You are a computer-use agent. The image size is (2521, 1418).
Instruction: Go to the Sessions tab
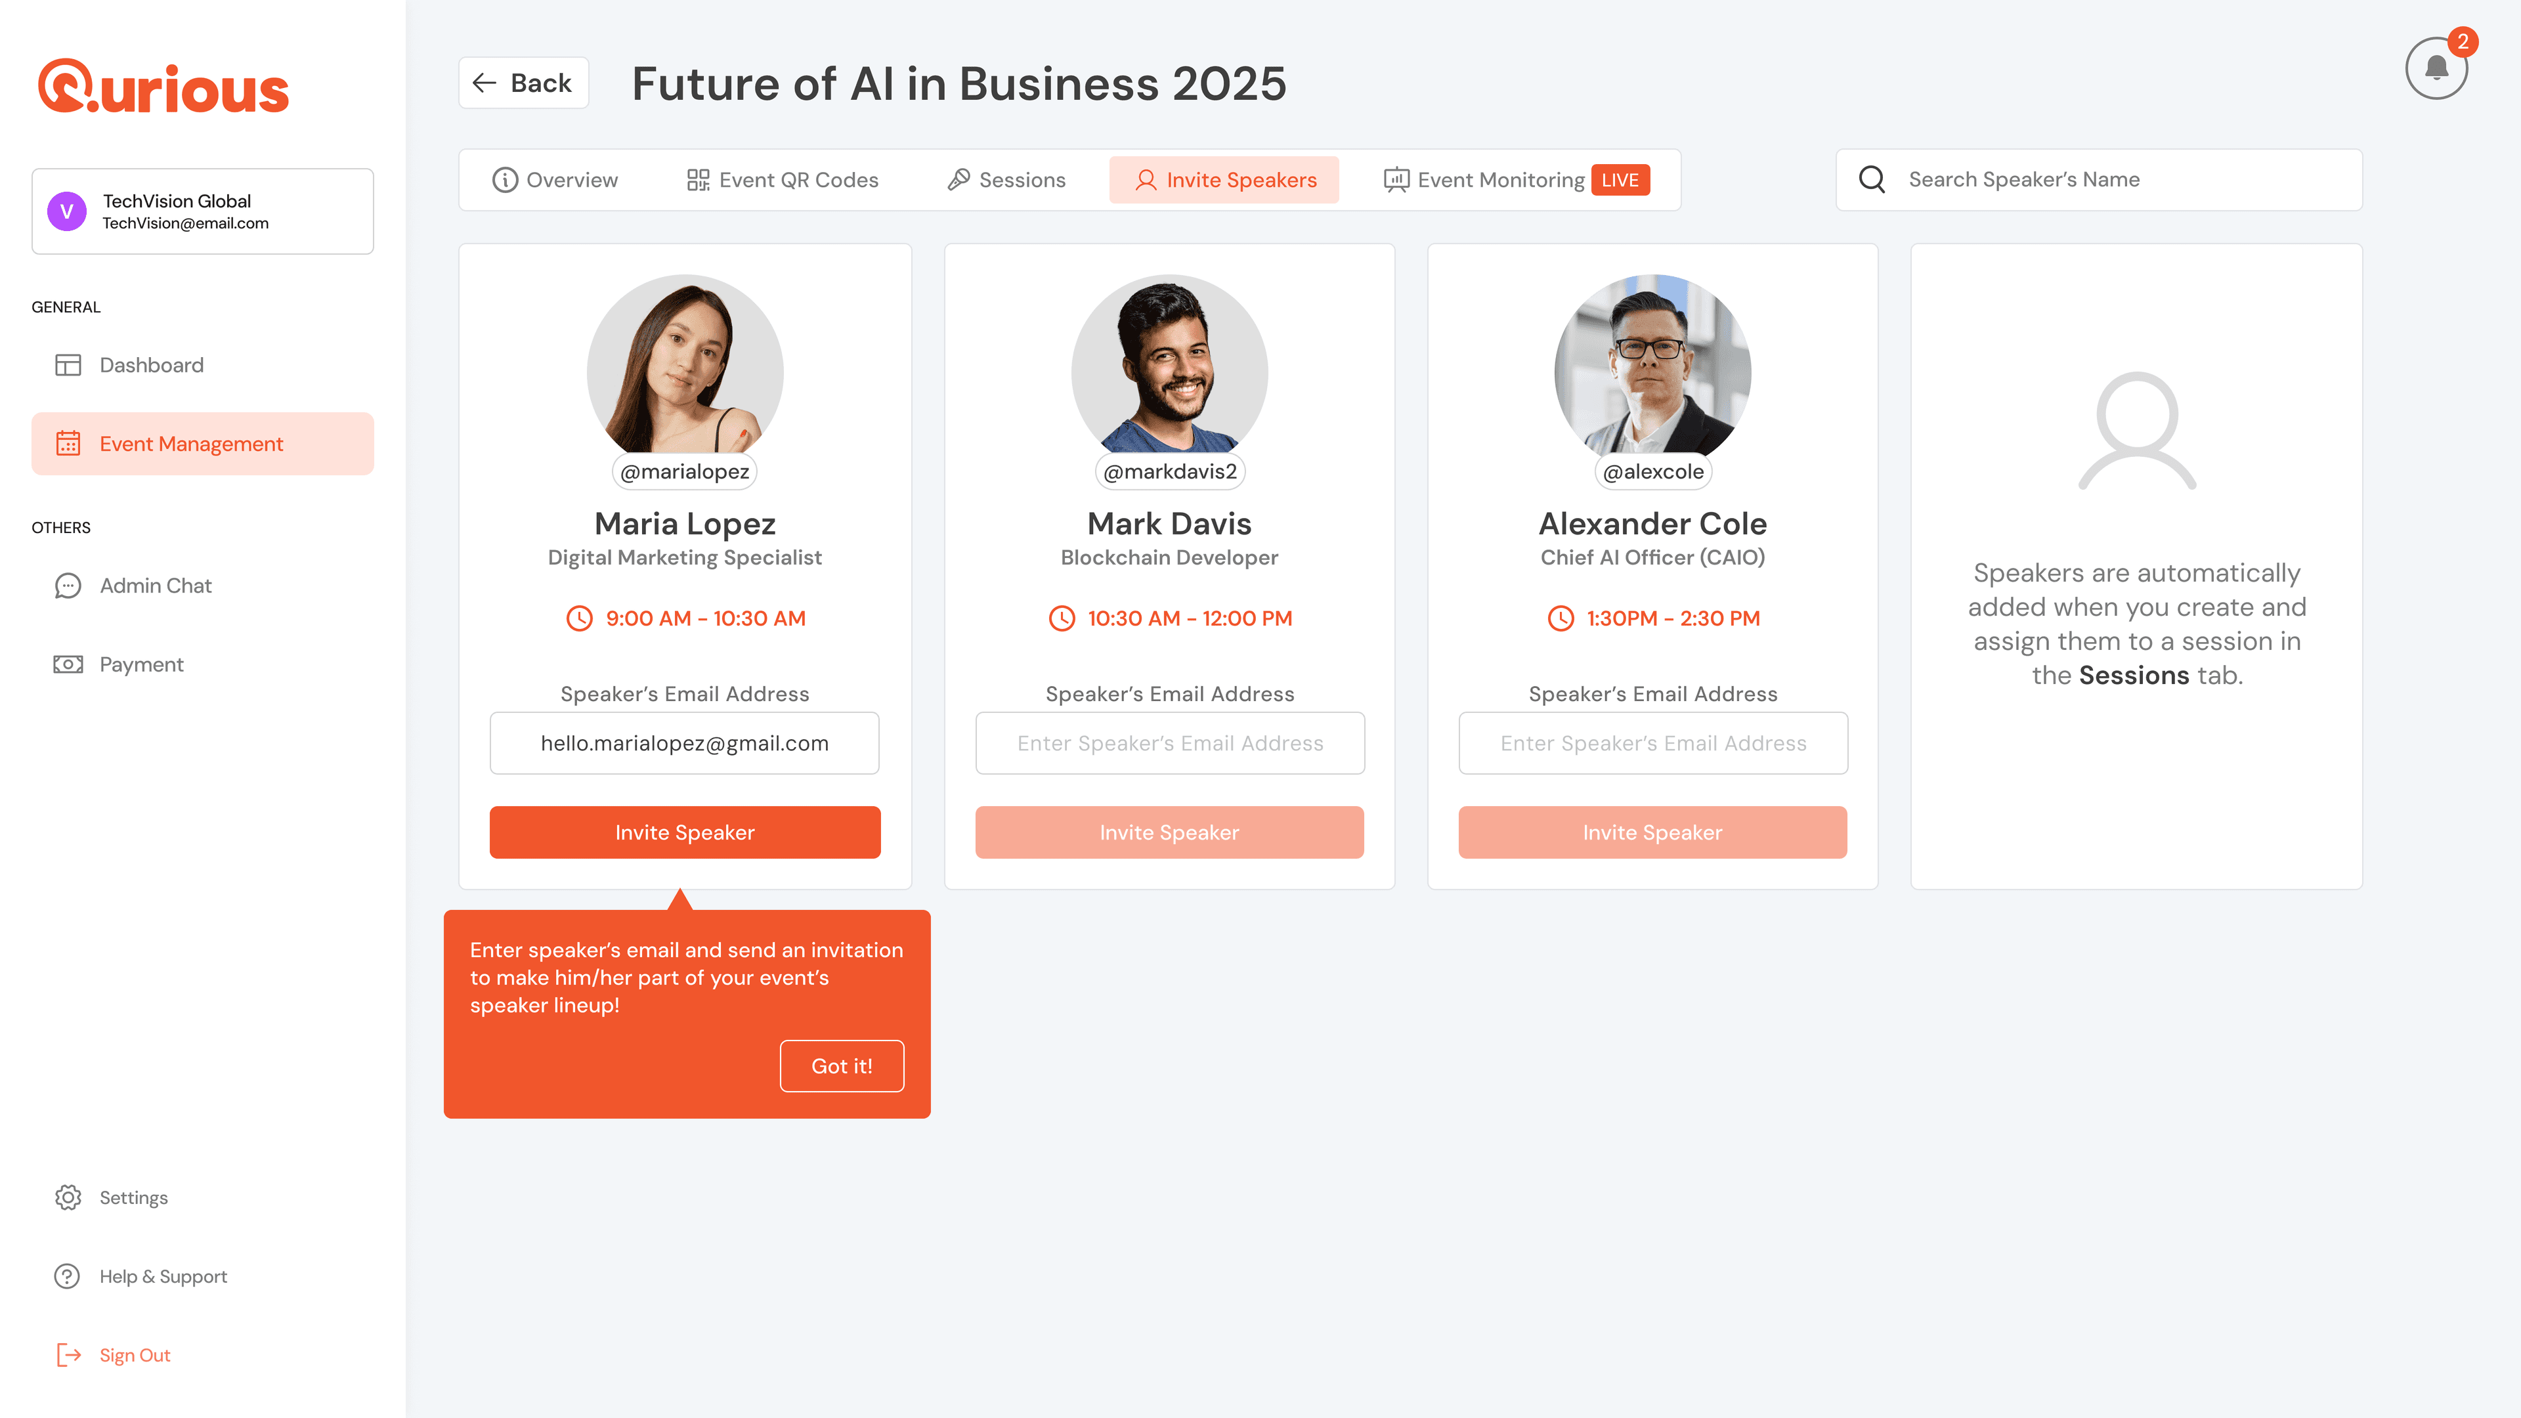click(1006, 180)
